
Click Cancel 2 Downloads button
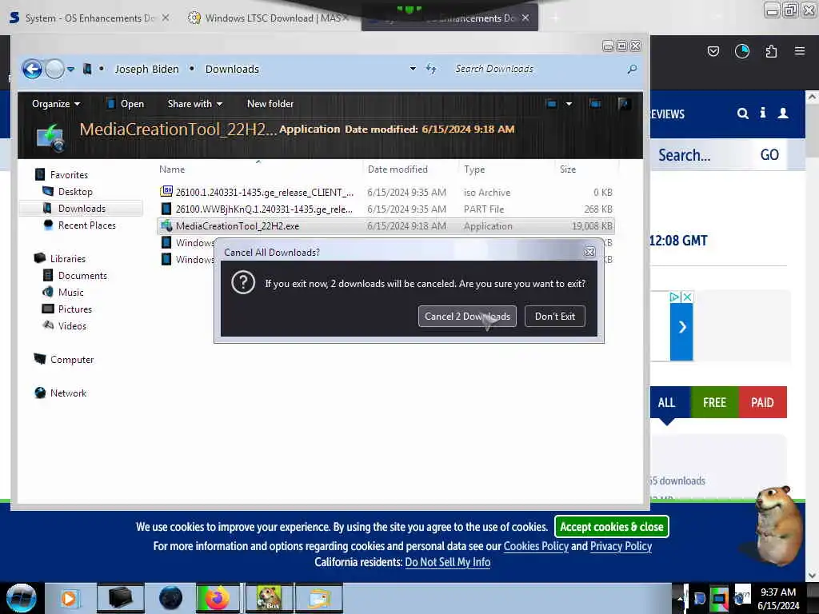pos(467,316)
